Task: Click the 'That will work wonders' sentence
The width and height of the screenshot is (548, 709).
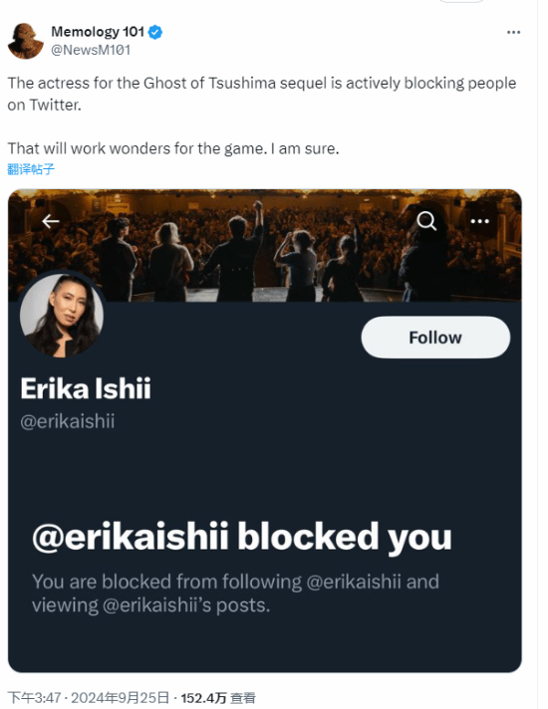Action: coord(173,148)
